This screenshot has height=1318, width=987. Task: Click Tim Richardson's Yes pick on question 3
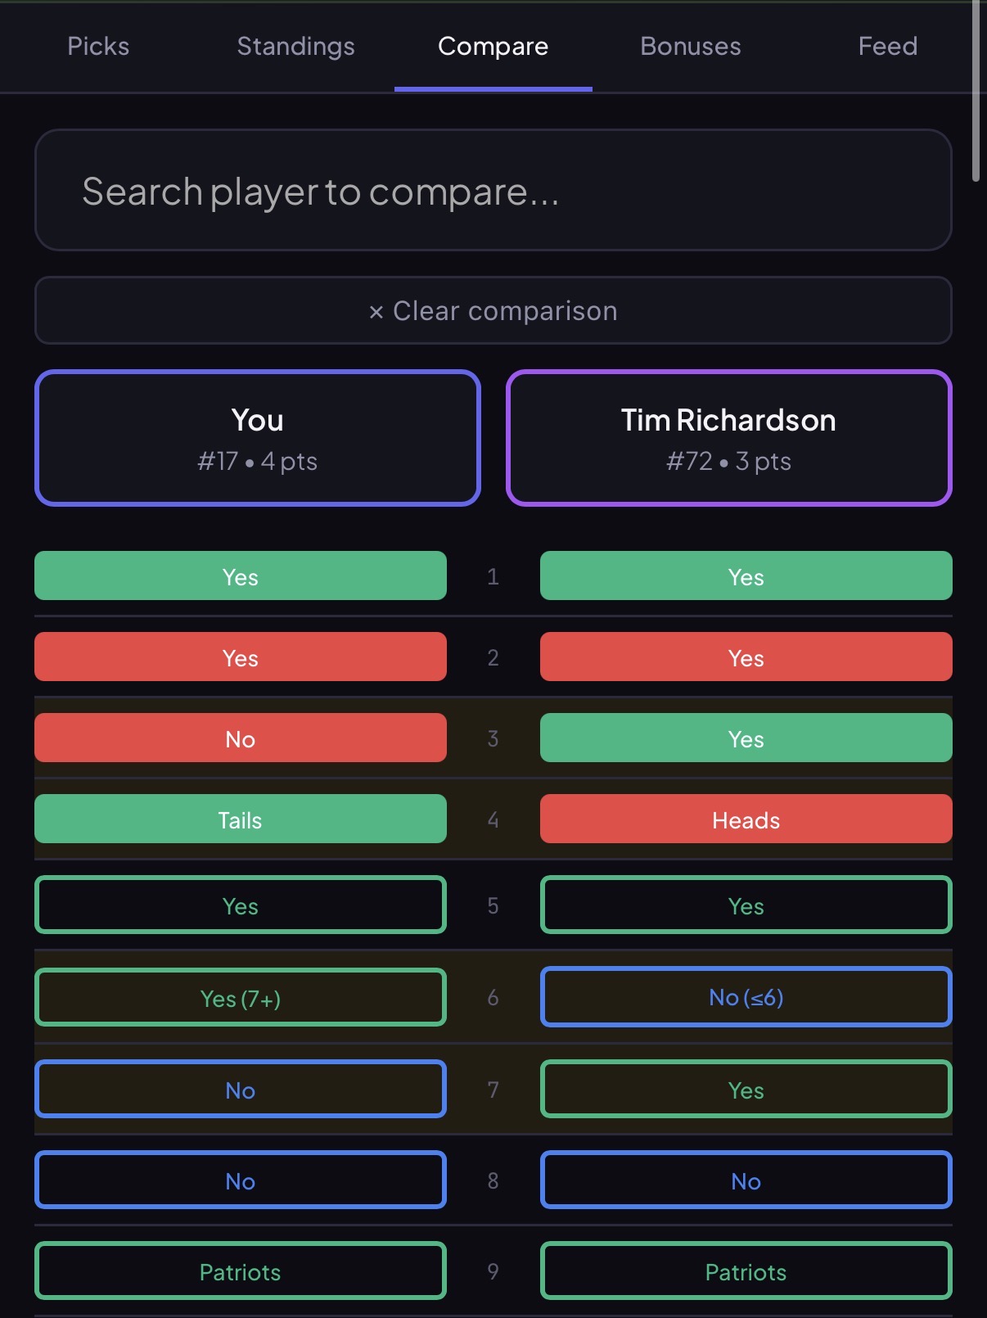tap(746, 738)
